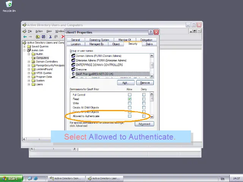Click the Copy toolbar icon
Screen dimensions: 243x182
[x=56, y=37]
